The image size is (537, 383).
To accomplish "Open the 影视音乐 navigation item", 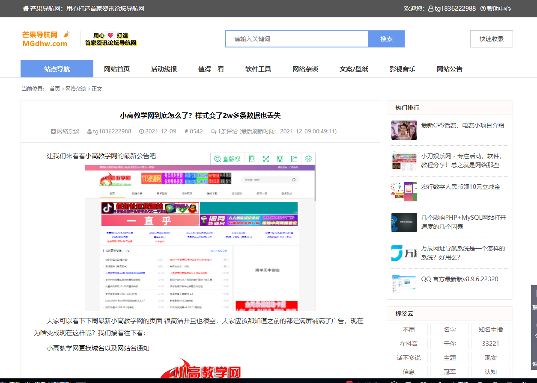I will [x=403, y=69].
